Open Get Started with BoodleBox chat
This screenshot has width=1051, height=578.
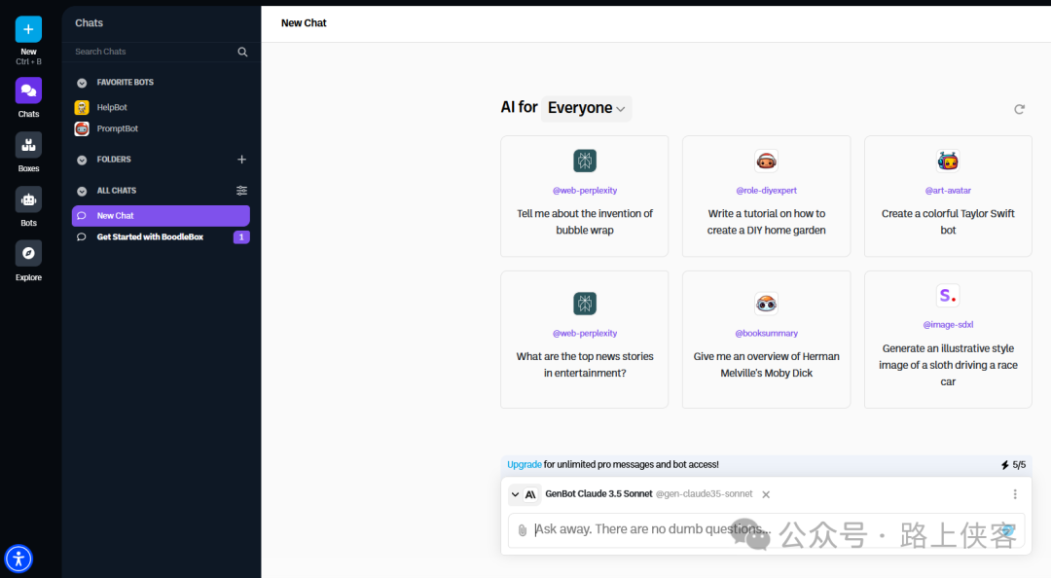click(150, 237)
